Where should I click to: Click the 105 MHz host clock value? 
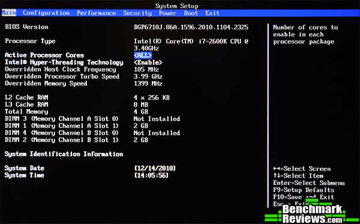pos(146,69)
